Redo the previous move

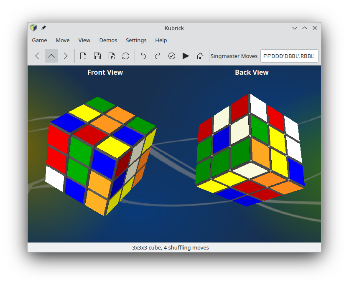click(x=158, y=56)
